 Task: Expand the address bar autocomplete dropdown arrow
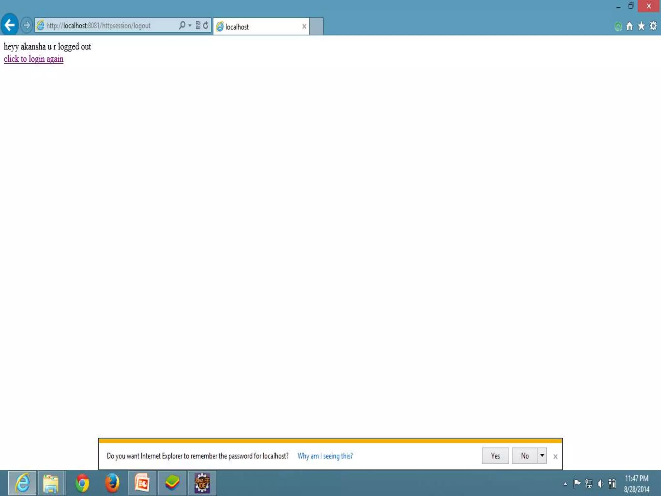[190, 26]
